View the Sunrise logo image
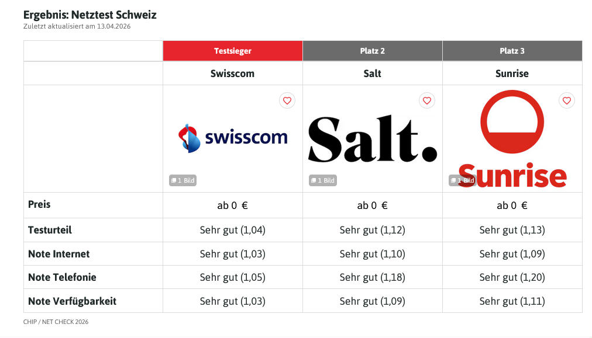The width and height of the screenshot is (592, 338). (512, 138)
